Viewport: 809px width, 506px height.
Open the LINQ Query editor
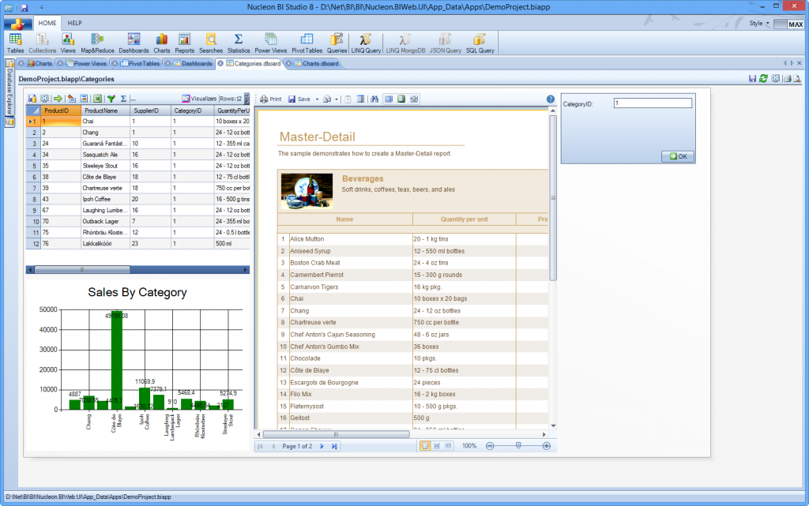pos(365,42)
